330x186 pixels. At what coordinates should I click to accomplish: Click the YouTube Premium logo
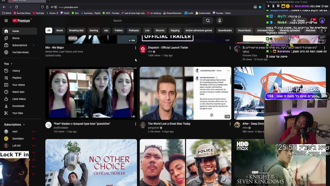21,21
